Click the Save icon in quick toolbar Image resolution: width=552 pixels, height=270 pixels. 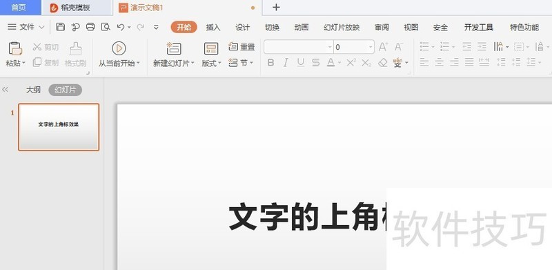tap(60, 27)
